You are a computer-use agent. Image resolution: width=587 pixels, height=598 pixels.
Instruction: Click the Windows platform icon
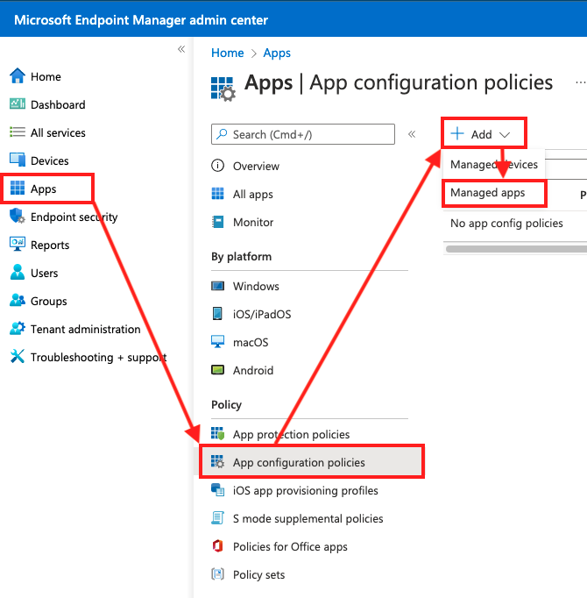[217, 286]
